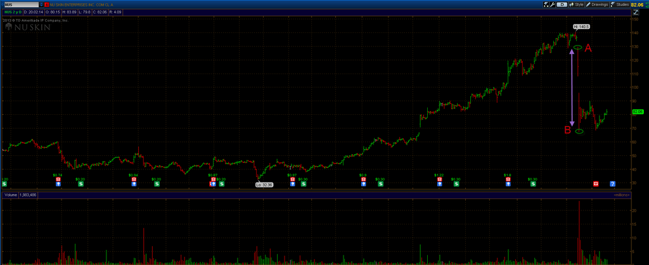Click the dividend dollar icon right of $0.97 earnings
Image resolution: width=649 pixels, height=265 pixels.
(x=304, y=184)
